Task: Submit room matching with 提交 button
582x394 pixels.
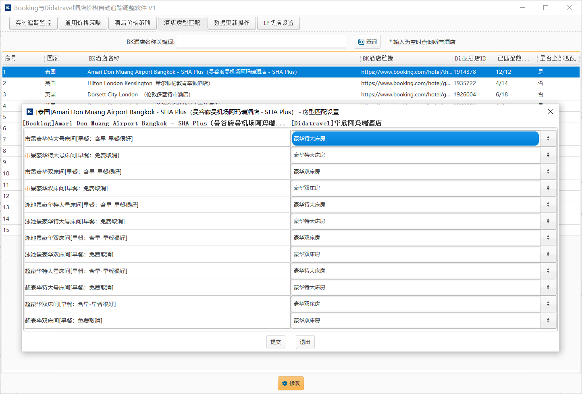Action: coord(276,342)
